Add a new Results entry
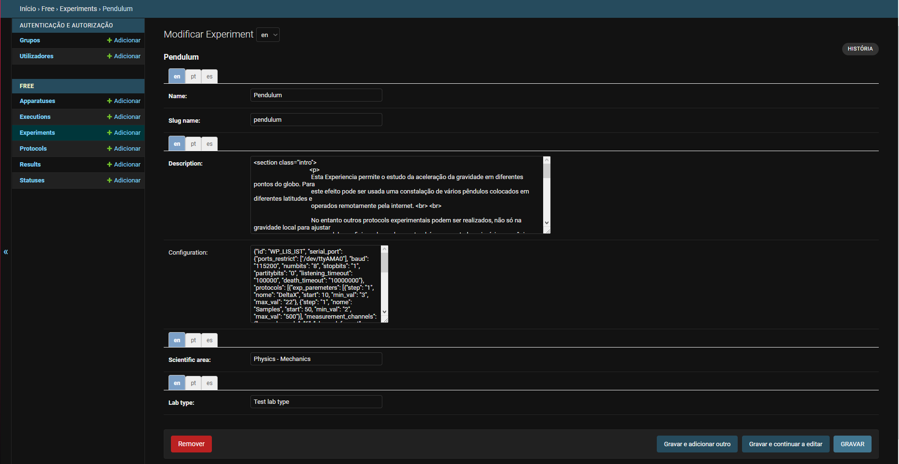Viewport: 899px width, 464px height. [x=124, y=165]
